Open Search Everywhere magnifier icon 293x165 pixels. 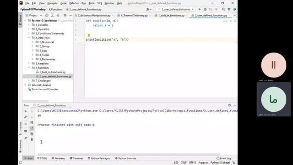223,9
